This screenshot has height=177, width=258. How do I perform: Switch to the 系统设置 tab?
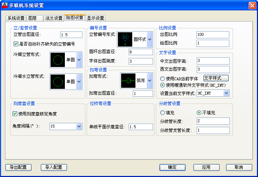click(x=16, y=18)
